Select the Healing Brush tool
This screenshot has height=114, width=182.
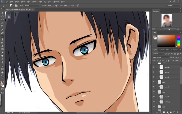(x=2, y=33)
